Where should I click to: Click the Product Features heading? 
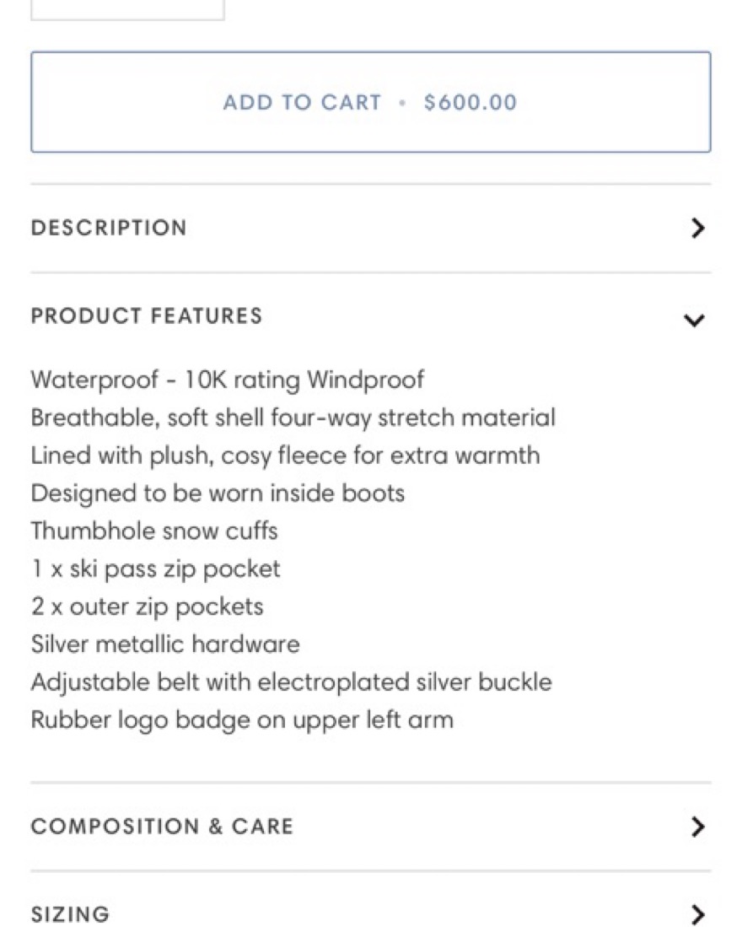point(147,316)
